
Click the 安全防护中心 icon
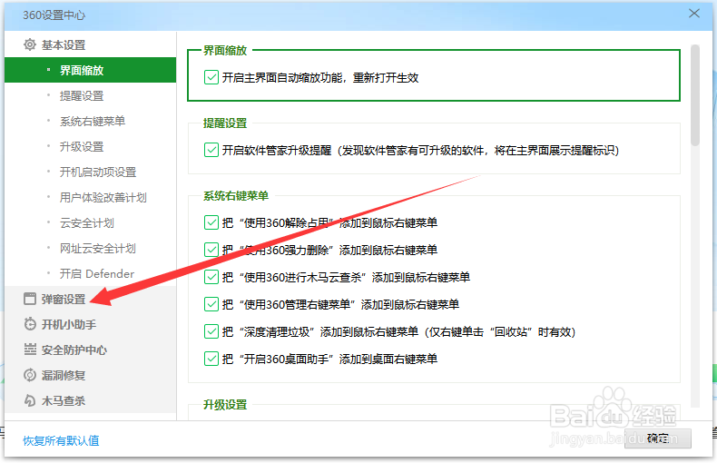[30, 350]
